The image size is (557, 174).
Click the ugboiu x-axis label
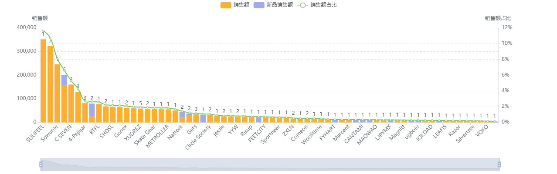click(413, 131)
